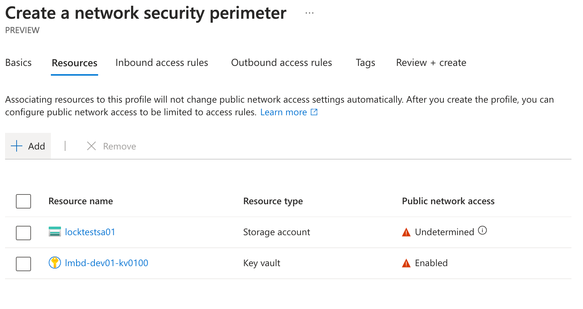Click the key vault icon beside lmbd-dev01-kv0100
Image resolution: width=583 pixels, height=309 pixels.
[x=55, y=263]
